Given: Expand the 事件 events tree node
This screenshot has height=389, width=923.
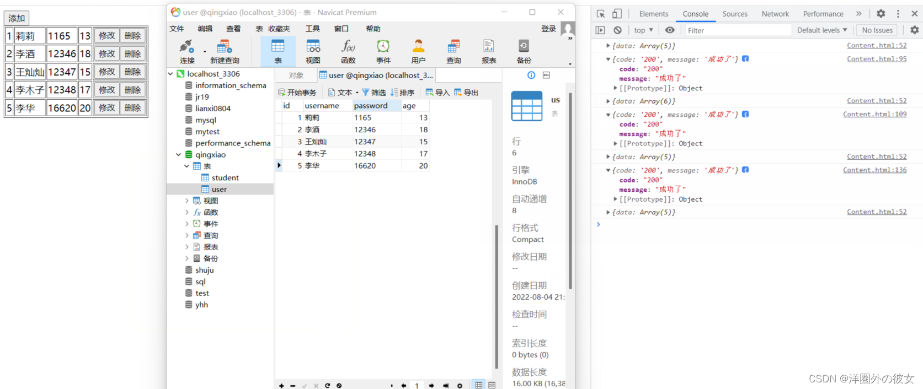Looking at the screenshot, I should (186, 224).
